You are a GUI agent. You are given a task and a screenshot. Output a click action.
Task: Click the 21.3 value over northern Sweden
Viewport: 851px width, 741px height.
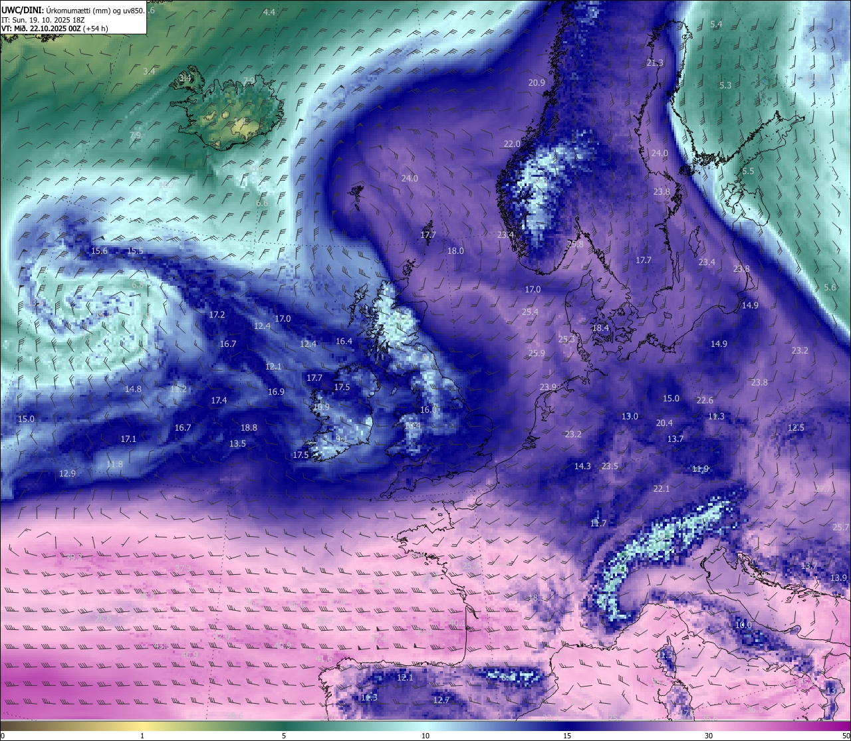pyautogui.click(x=655, y=62)
